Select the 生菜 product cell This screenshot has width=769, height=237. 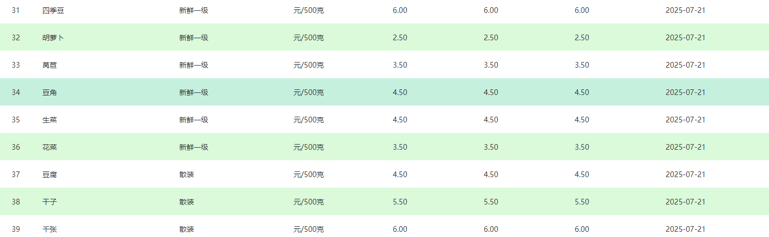(50, 120)
